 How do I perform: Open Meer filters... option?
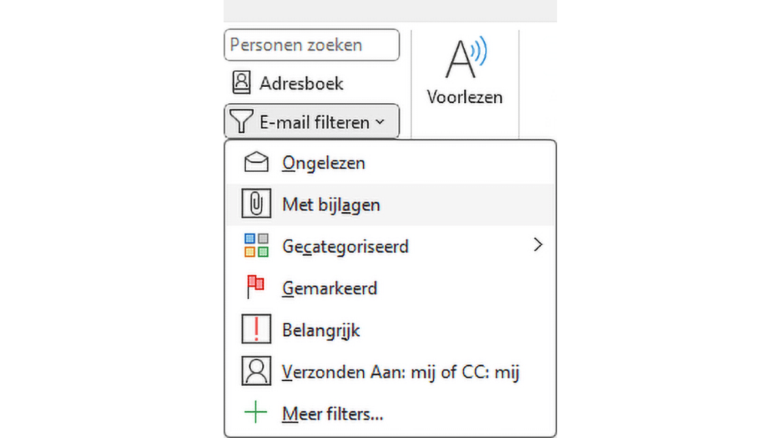[x=332, y=413]
